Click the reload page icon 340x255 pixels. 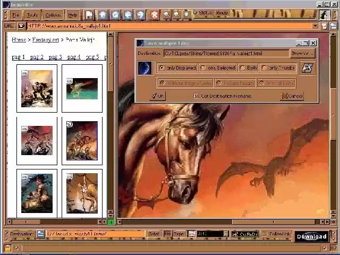point(115,15)
